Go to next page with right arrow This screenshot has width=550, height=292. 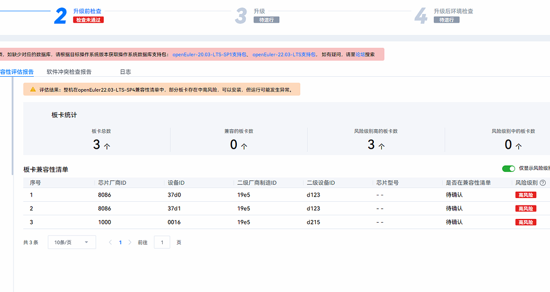(129, 243)
